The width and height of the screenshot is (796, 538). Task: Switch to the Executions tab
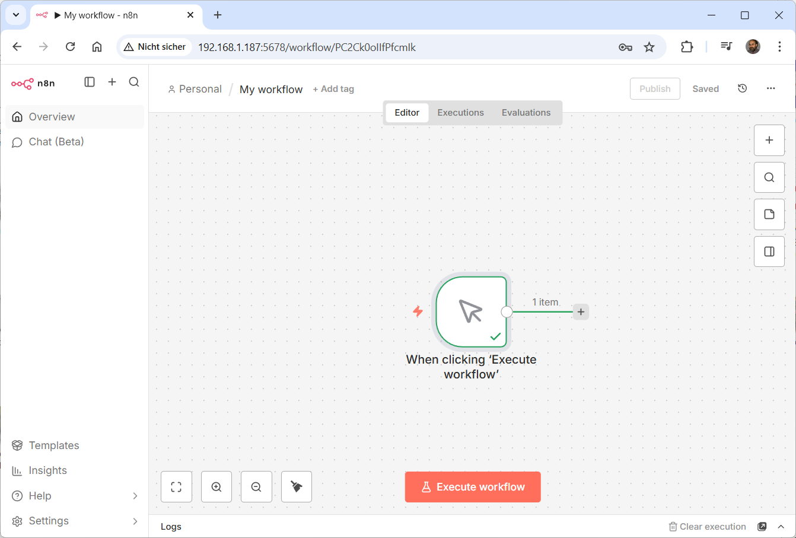pos(460,113)
